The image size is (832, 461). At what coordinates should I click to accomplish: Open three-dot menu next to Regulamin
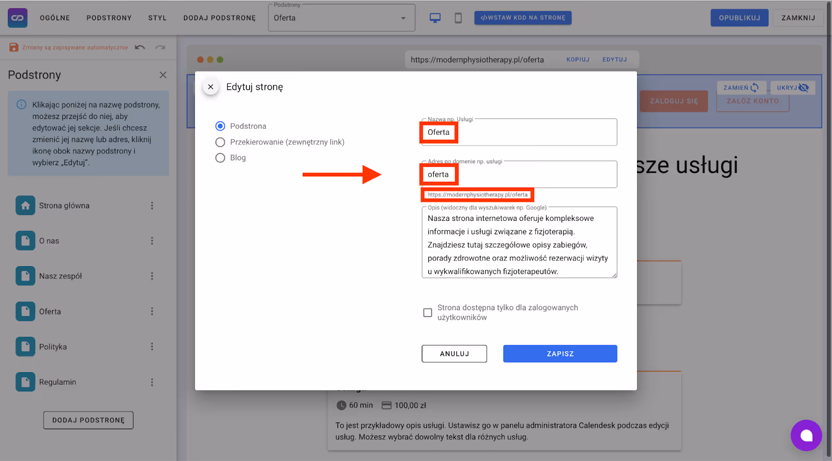tap(152, 382)
